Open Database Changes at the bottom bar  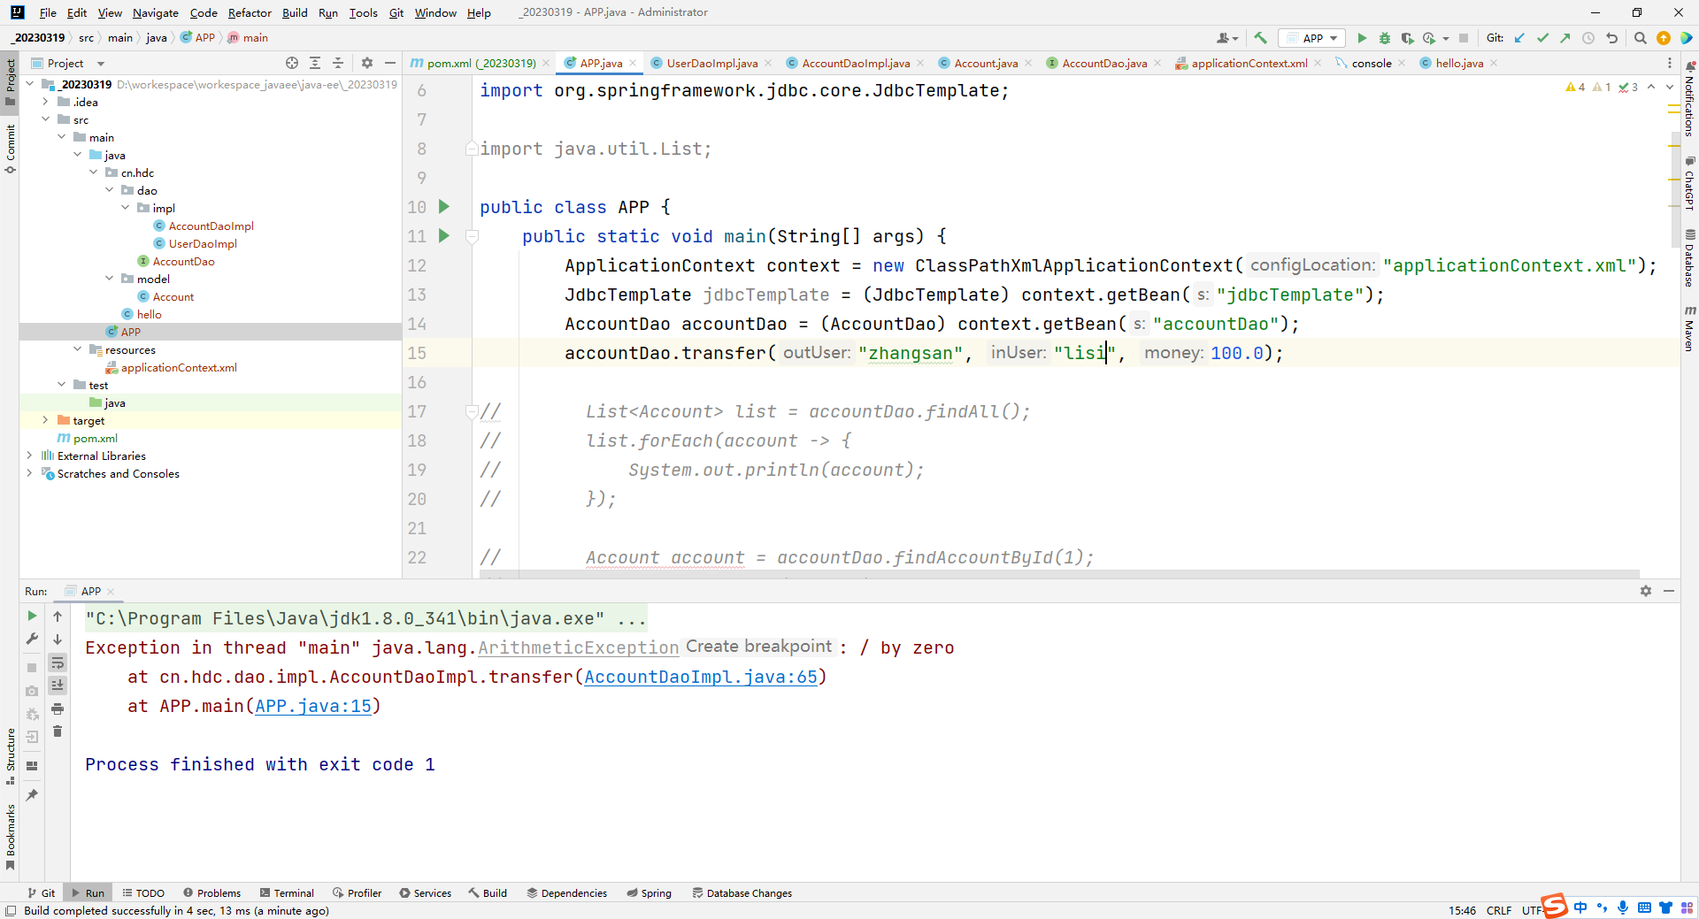pos(742,893)
